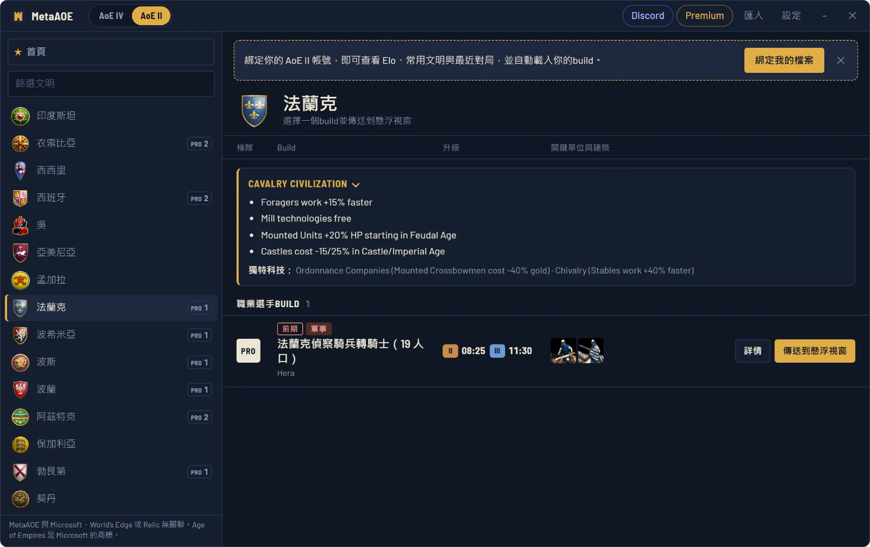
Task: Select the 阿茲特克 civilization emblem
Action: [21, 417]
